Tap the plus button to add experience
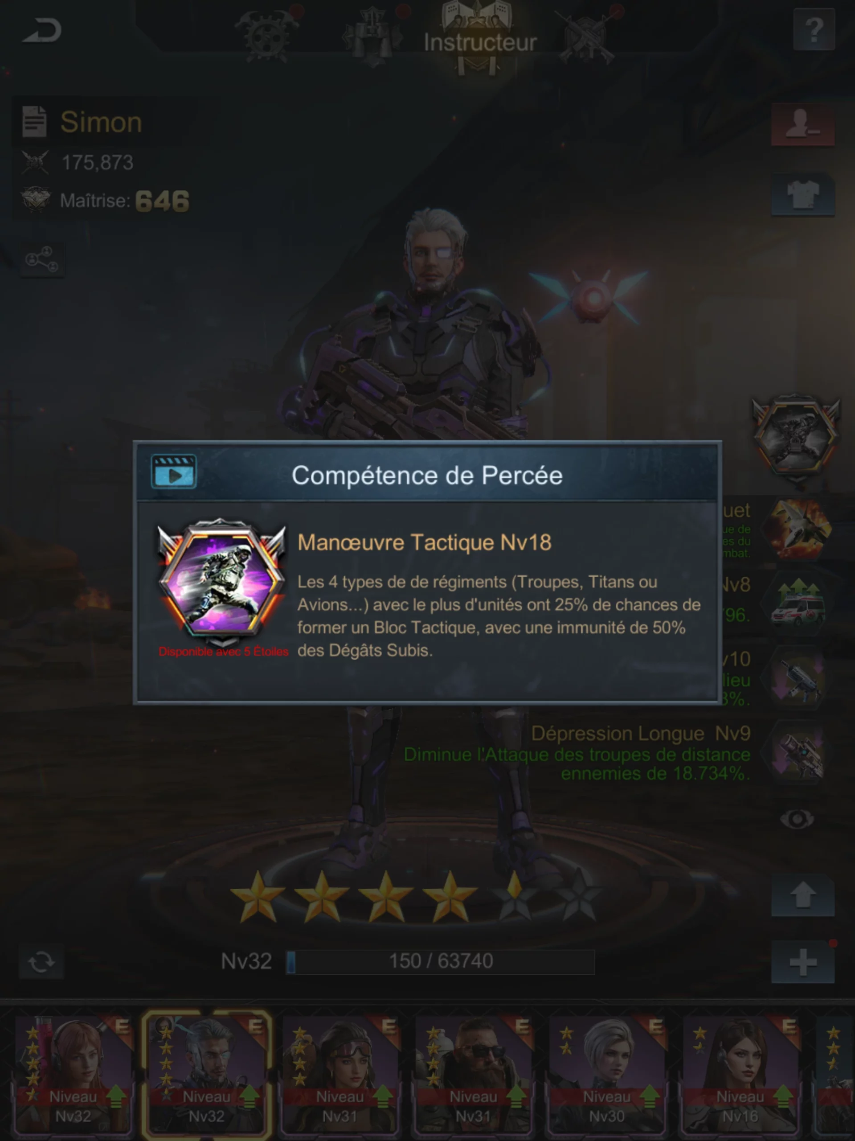This screenshot has height=1141, width=855. (802, 963)
